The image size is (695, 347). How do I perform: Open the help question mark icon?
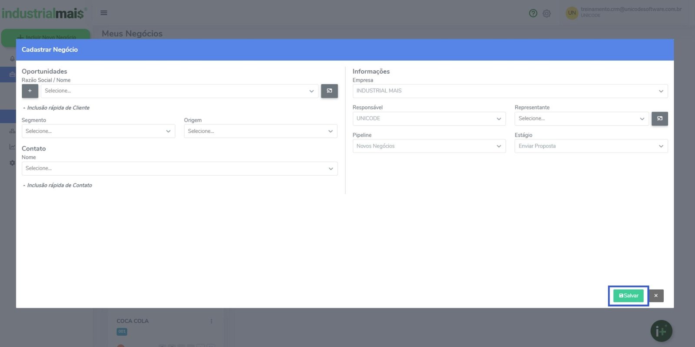[x=533, y=13]
